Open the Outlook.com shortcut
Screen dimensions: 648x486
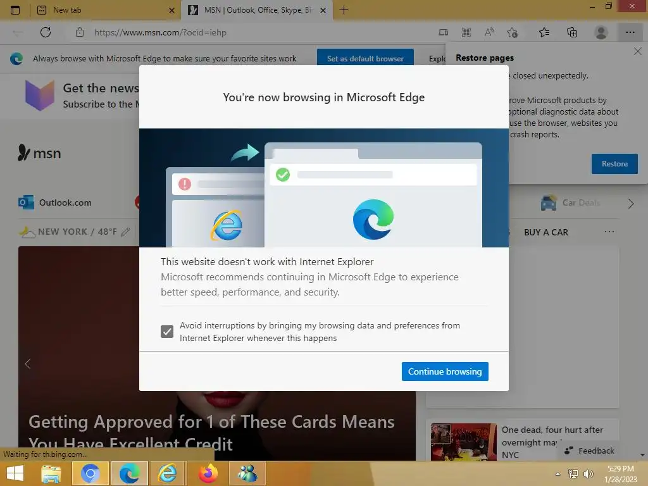point(55,202)
